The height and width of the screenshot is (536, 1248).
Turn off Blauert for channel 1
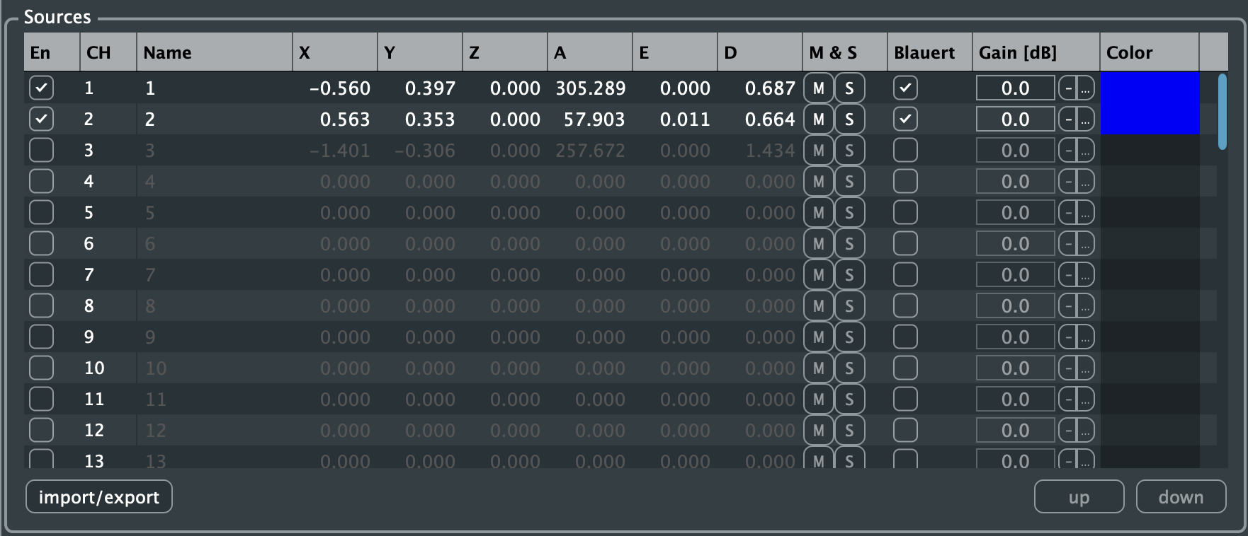[905, 88]
